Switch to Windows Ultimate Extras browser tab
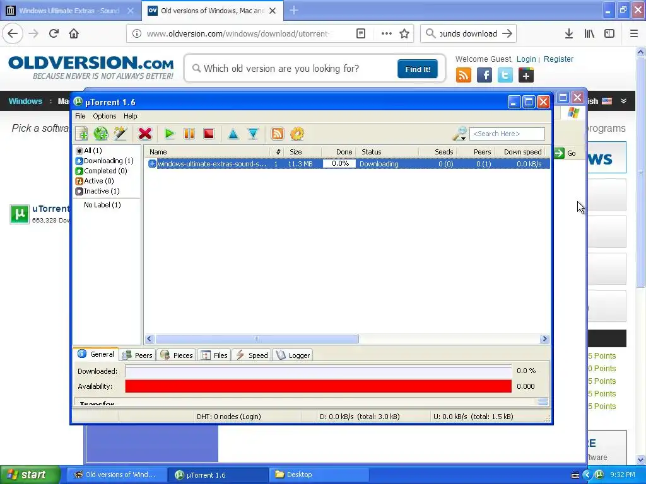The width and height of the screenshot is (646, 484). (x=69, y=11)
